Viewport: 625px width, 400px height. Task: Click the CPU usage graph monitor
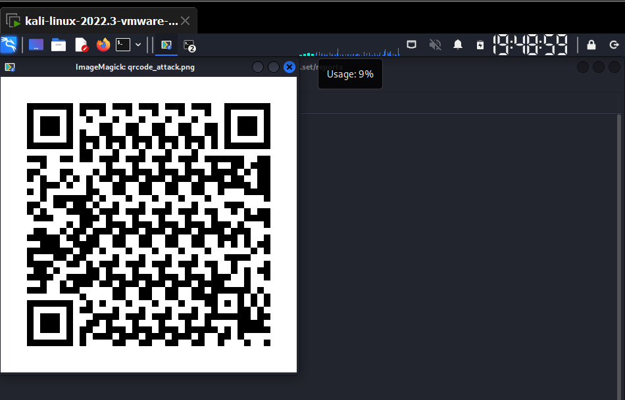click(349, 51)
